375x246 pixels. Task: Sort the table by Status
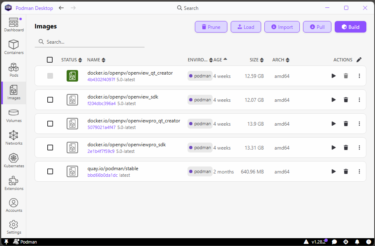click(x=72, y=60)
